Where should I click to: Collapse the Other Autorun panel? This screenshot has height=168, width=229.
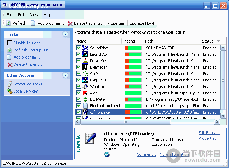tap(65, 75)
